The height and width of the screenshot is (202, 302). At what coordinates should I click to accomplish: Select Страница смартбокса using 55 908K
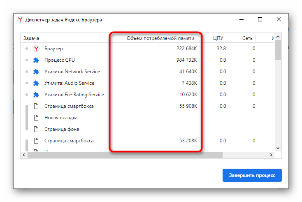pyautogui.click(x=148, y=106)
